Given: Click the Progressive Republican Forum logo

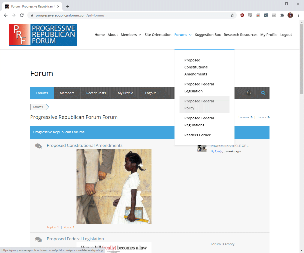Looking at the screenshot, I should (x=43, y=35).
